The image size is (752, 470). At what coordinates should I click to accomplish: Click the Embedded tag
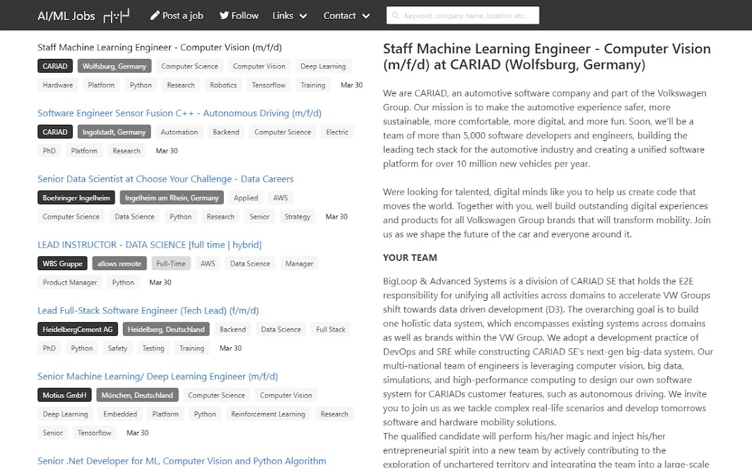point(120,414)
